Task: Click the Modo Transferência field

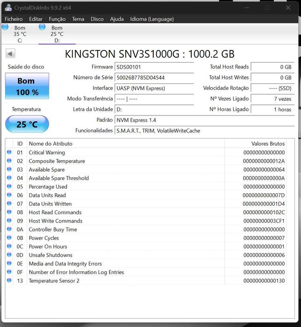Action: point(154,99)
